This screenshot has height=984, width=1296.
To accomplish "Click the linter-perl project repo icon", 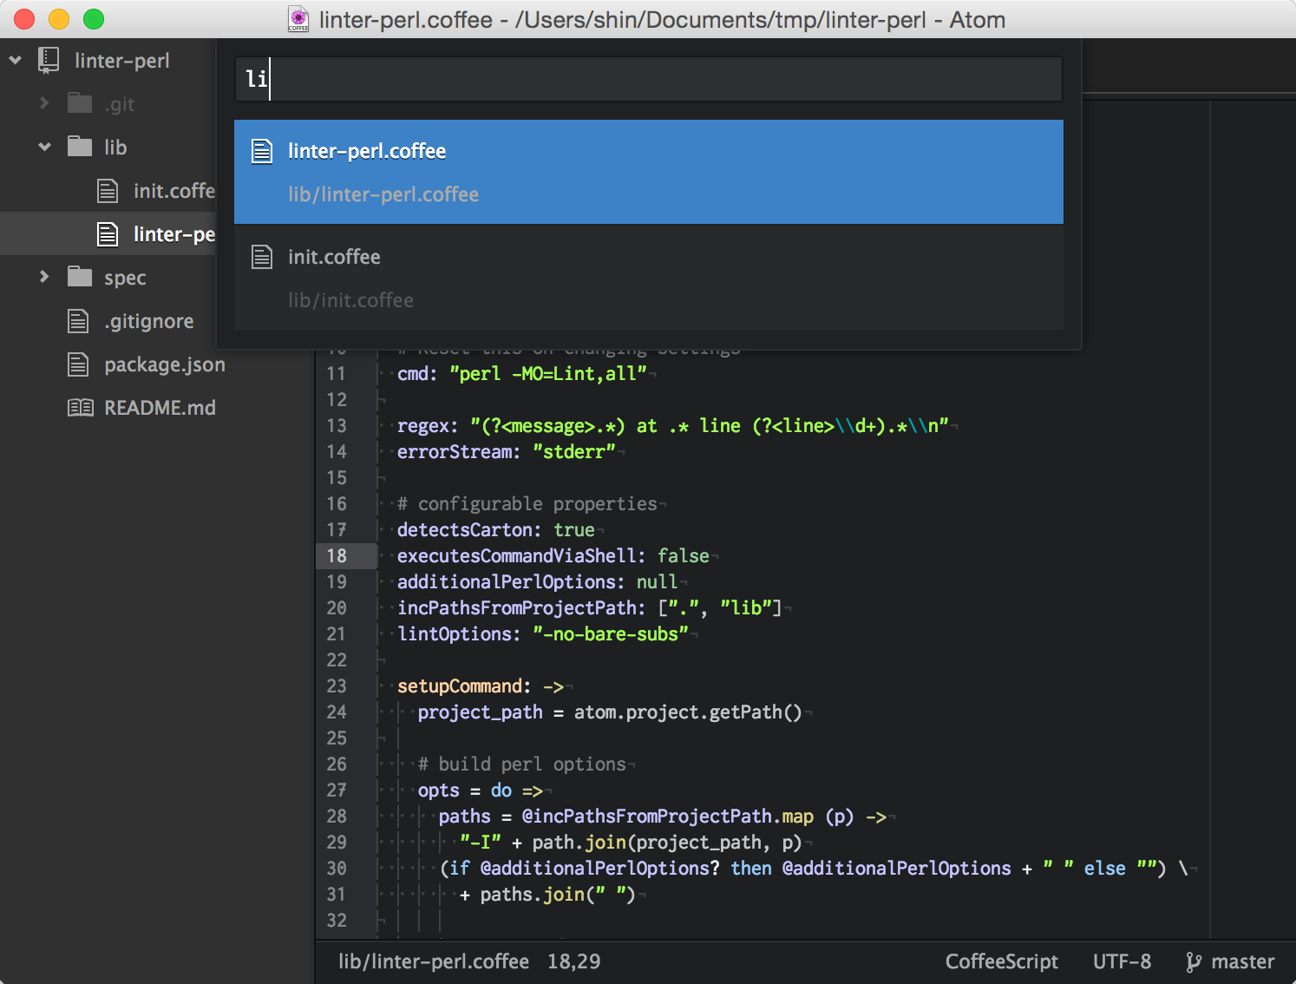I will (49, 61).
